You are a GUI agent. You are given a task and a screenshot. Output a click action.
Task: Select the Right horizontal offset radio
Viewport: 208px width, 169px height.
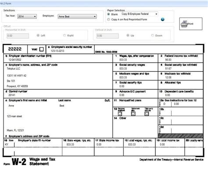point(65,35)
